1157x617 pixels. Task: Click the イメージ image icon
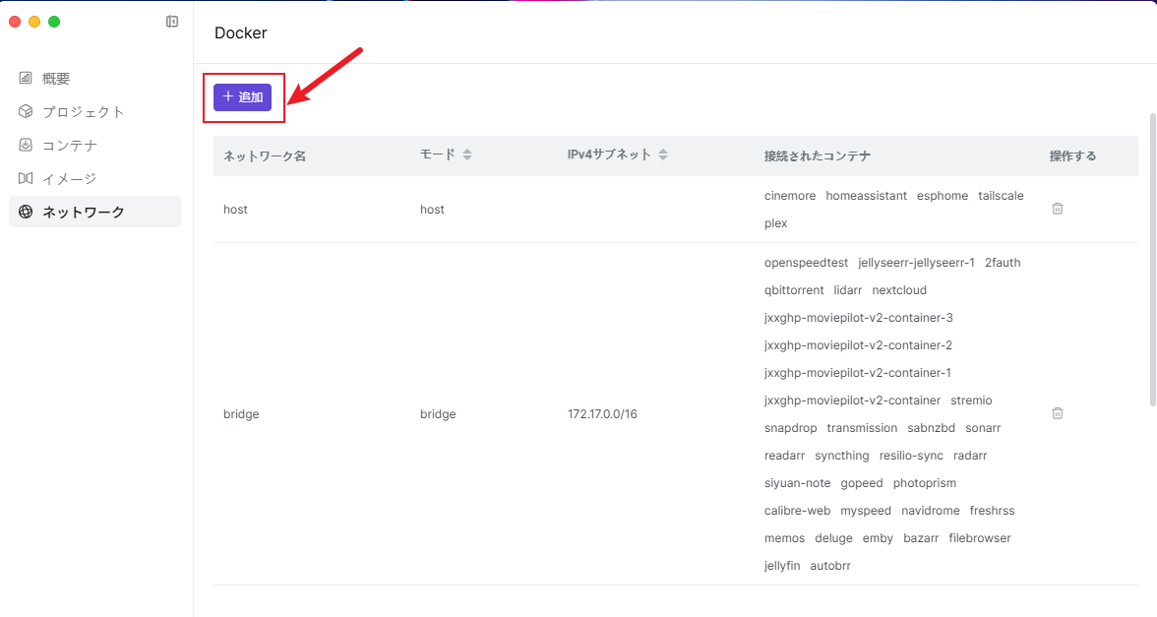[x=26, y=179]
